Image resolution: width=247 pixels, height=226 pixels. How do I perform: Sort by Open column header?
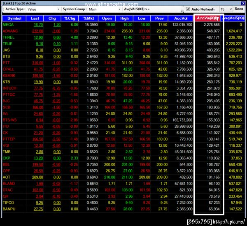click(x=107, y=18)
